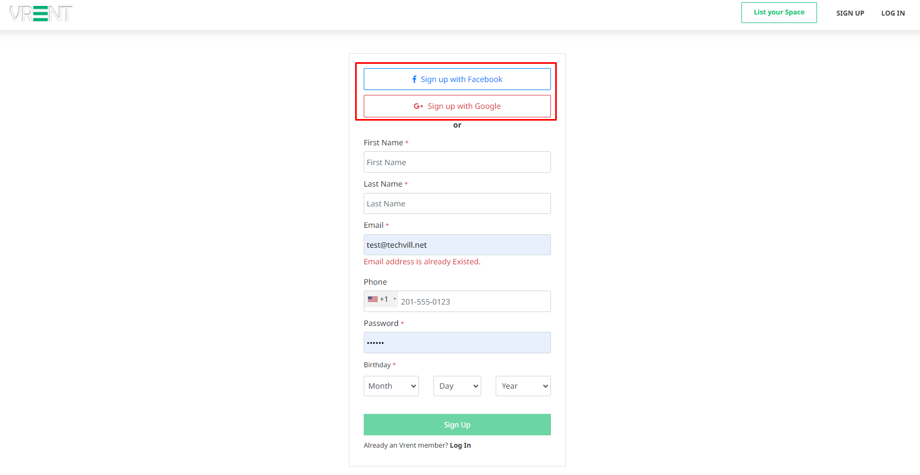Open SIGN UP in top navigation
This screenshot has height=475, width=920.
[850, 13]
